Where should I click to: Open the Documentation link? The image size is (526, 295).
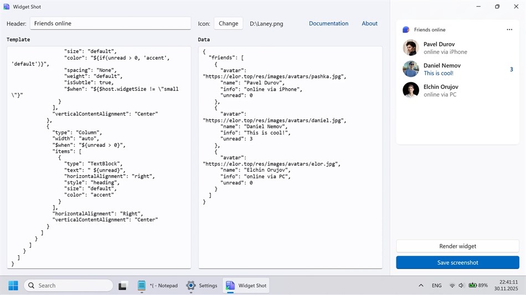328,23
